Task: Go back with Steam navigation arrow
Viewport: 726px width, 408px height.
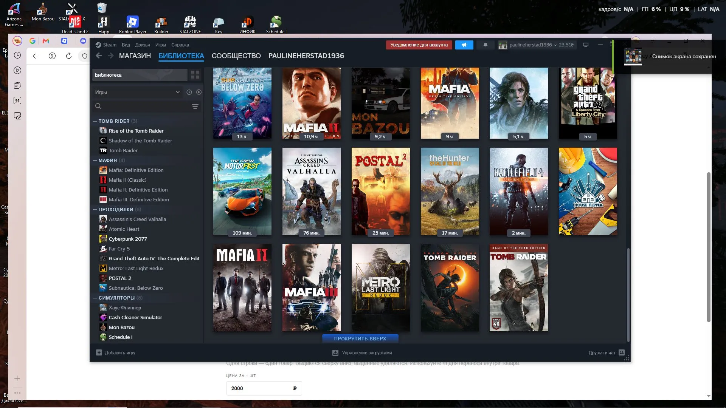Action: [99, 56]
